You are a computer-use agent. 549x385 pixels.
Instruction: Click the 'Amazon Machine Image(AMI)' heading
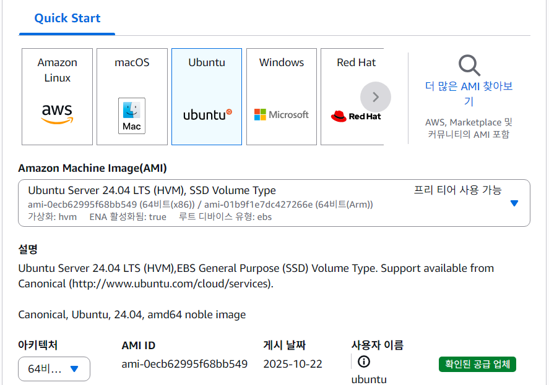click(x=92, y=168)
